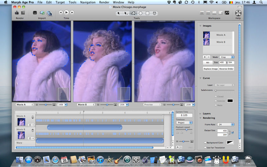The height and width of the screenshot is (167, 267).
Task: Enable Background Color checkbox
Action: tap(205, 143)
